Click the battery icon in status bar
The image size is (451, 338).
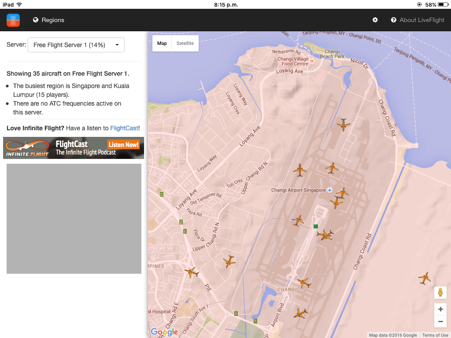tap(443, 4)
